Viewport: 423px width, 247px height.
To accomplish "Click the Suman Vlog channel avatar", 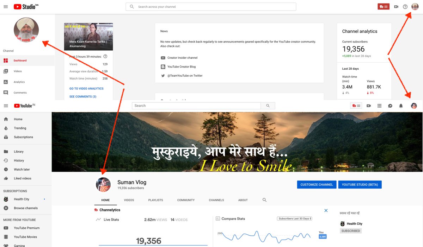I will coord(103,184).
